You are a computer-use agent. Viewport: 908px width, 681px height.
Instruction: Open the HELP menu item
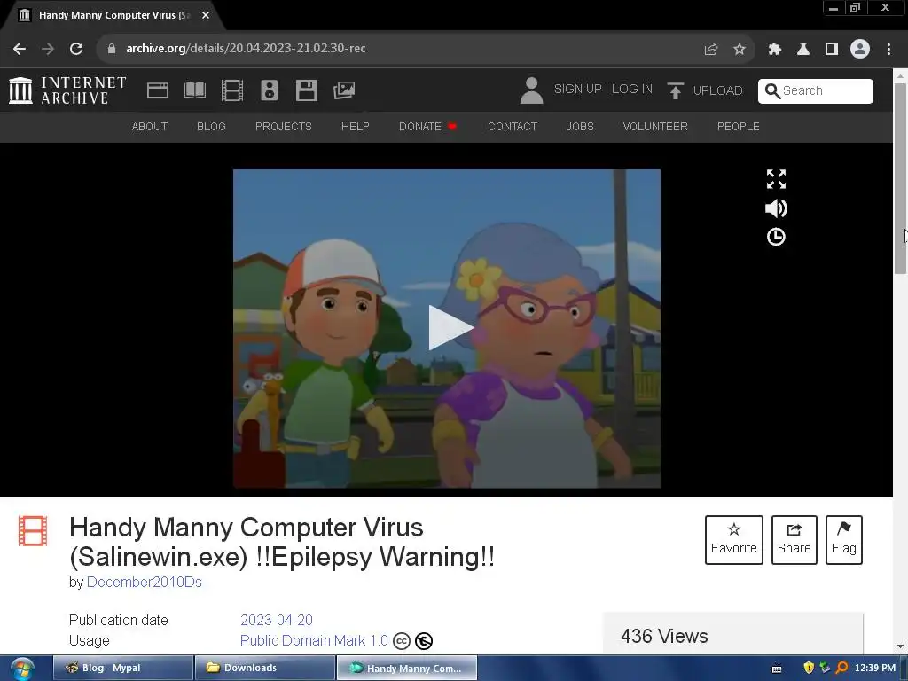pos(355,126)
